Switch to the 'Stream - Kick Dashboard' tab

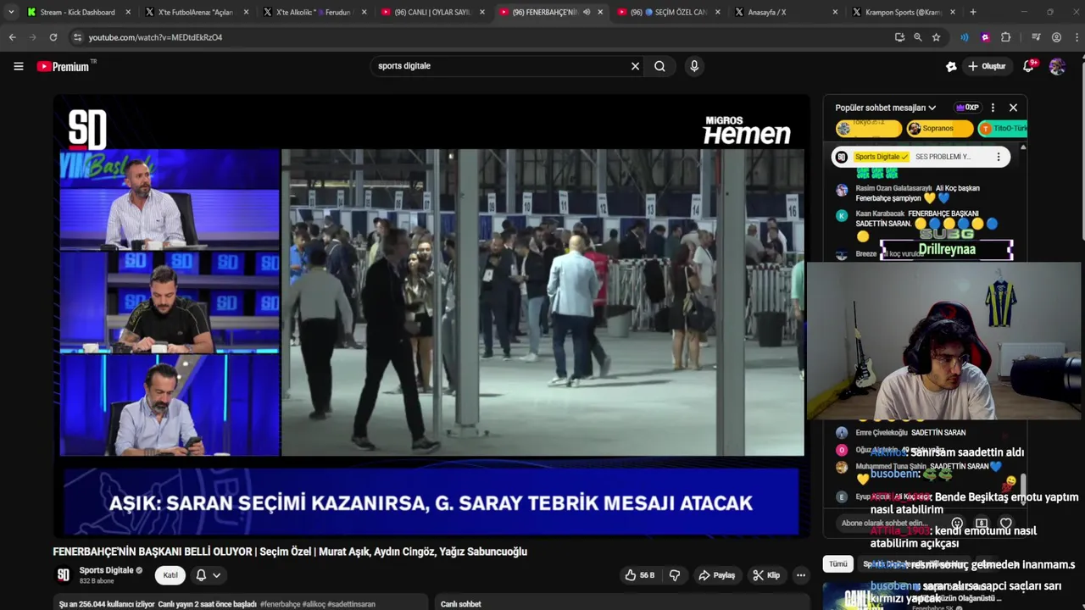[78, 12]
